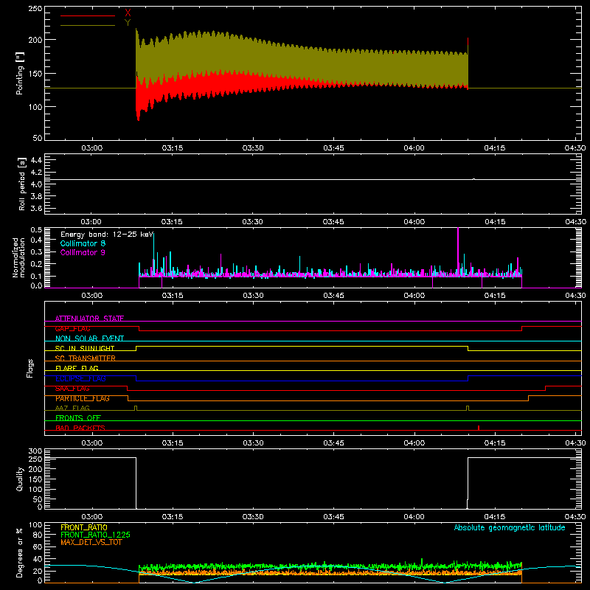This screenshot has width=590, height=590.
Task: Click the green FRONTS_OFF label
Action: click(78, 418)
